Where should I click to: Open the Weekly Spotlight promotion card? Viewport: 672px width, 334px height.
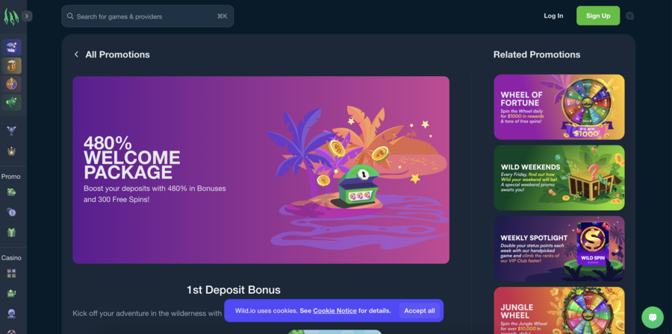pos(559,248)
